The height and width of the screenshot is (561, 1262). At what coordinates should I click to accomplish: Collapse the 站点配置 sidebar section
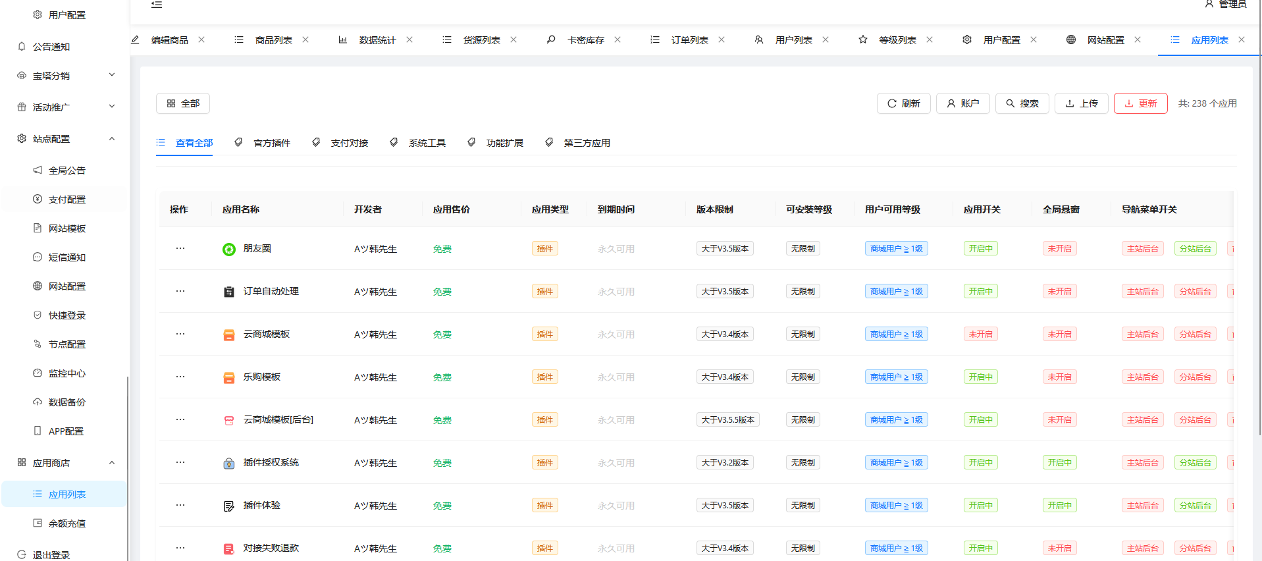(x=66, y=139)
